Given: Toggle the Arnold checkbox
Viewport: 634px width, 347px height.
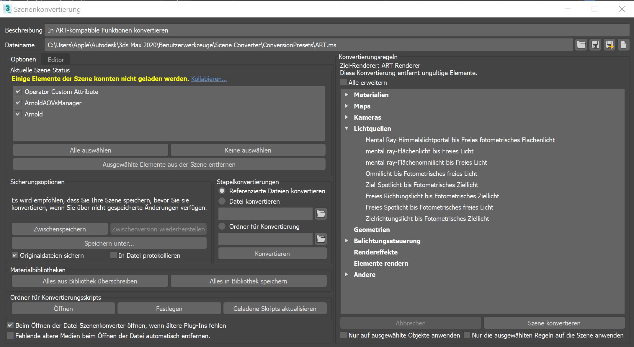Looking at the screenshot, I should pyautogui.click(x=18, y=114).
